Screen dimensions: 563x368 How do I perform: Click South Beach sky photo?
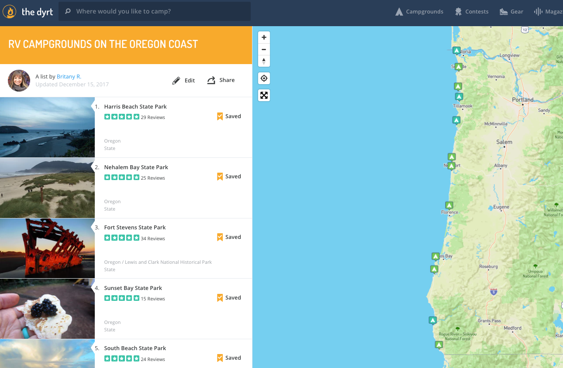click(47, 354)
